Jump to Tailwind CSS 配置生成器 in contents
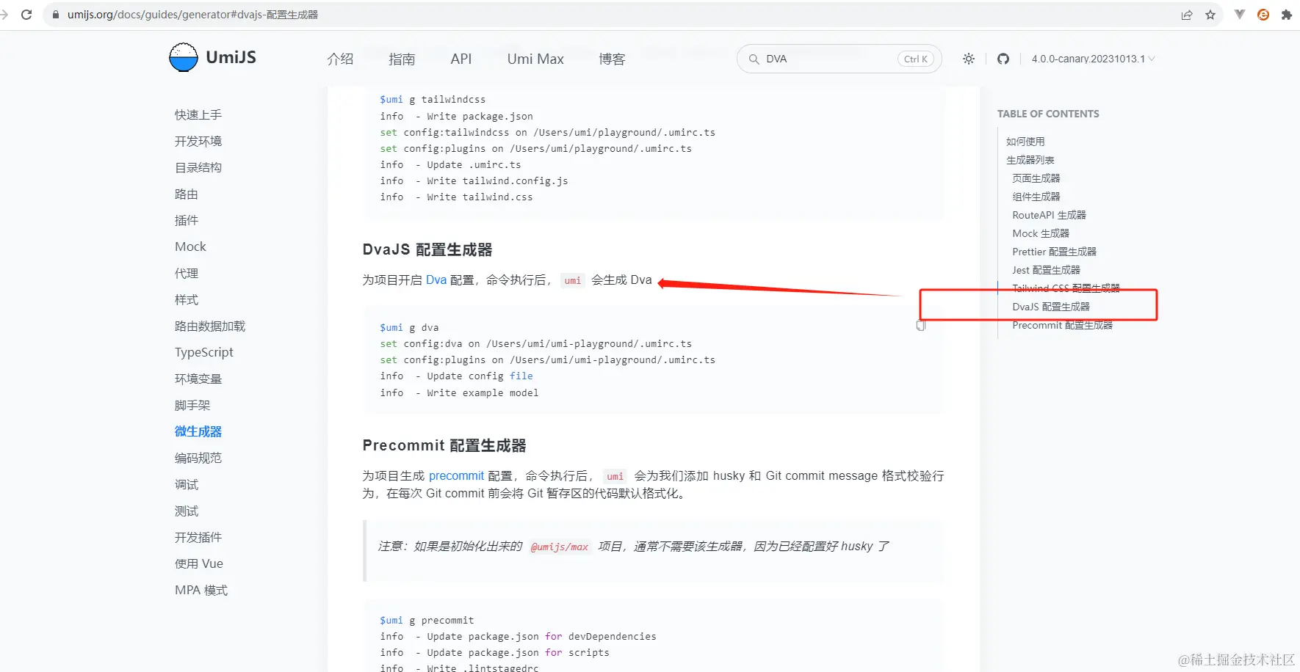This screenshot has width=1300, height=672. click(1066, 288)
